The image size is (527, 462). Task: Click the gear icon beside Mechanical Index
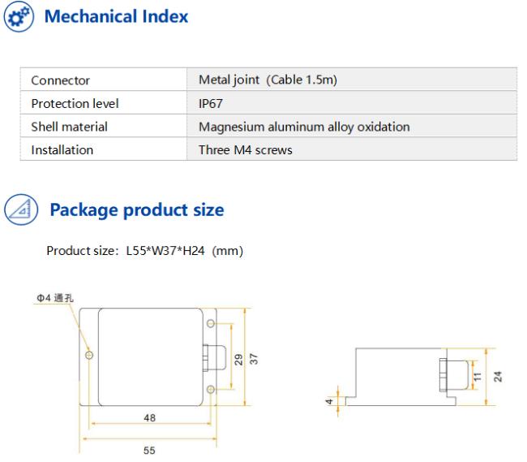(x=19, y=17)
